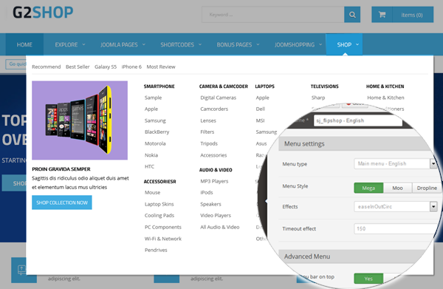This screenshot has height=289, width=443.
Task: Open the Digital Cameras link
Action: [x=218, y=98]
